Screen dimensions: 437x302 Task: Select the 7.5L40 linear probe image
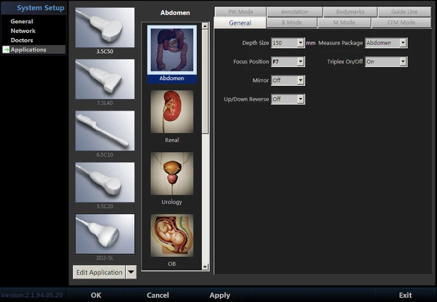pyautogui.click(x=104, y=79)
